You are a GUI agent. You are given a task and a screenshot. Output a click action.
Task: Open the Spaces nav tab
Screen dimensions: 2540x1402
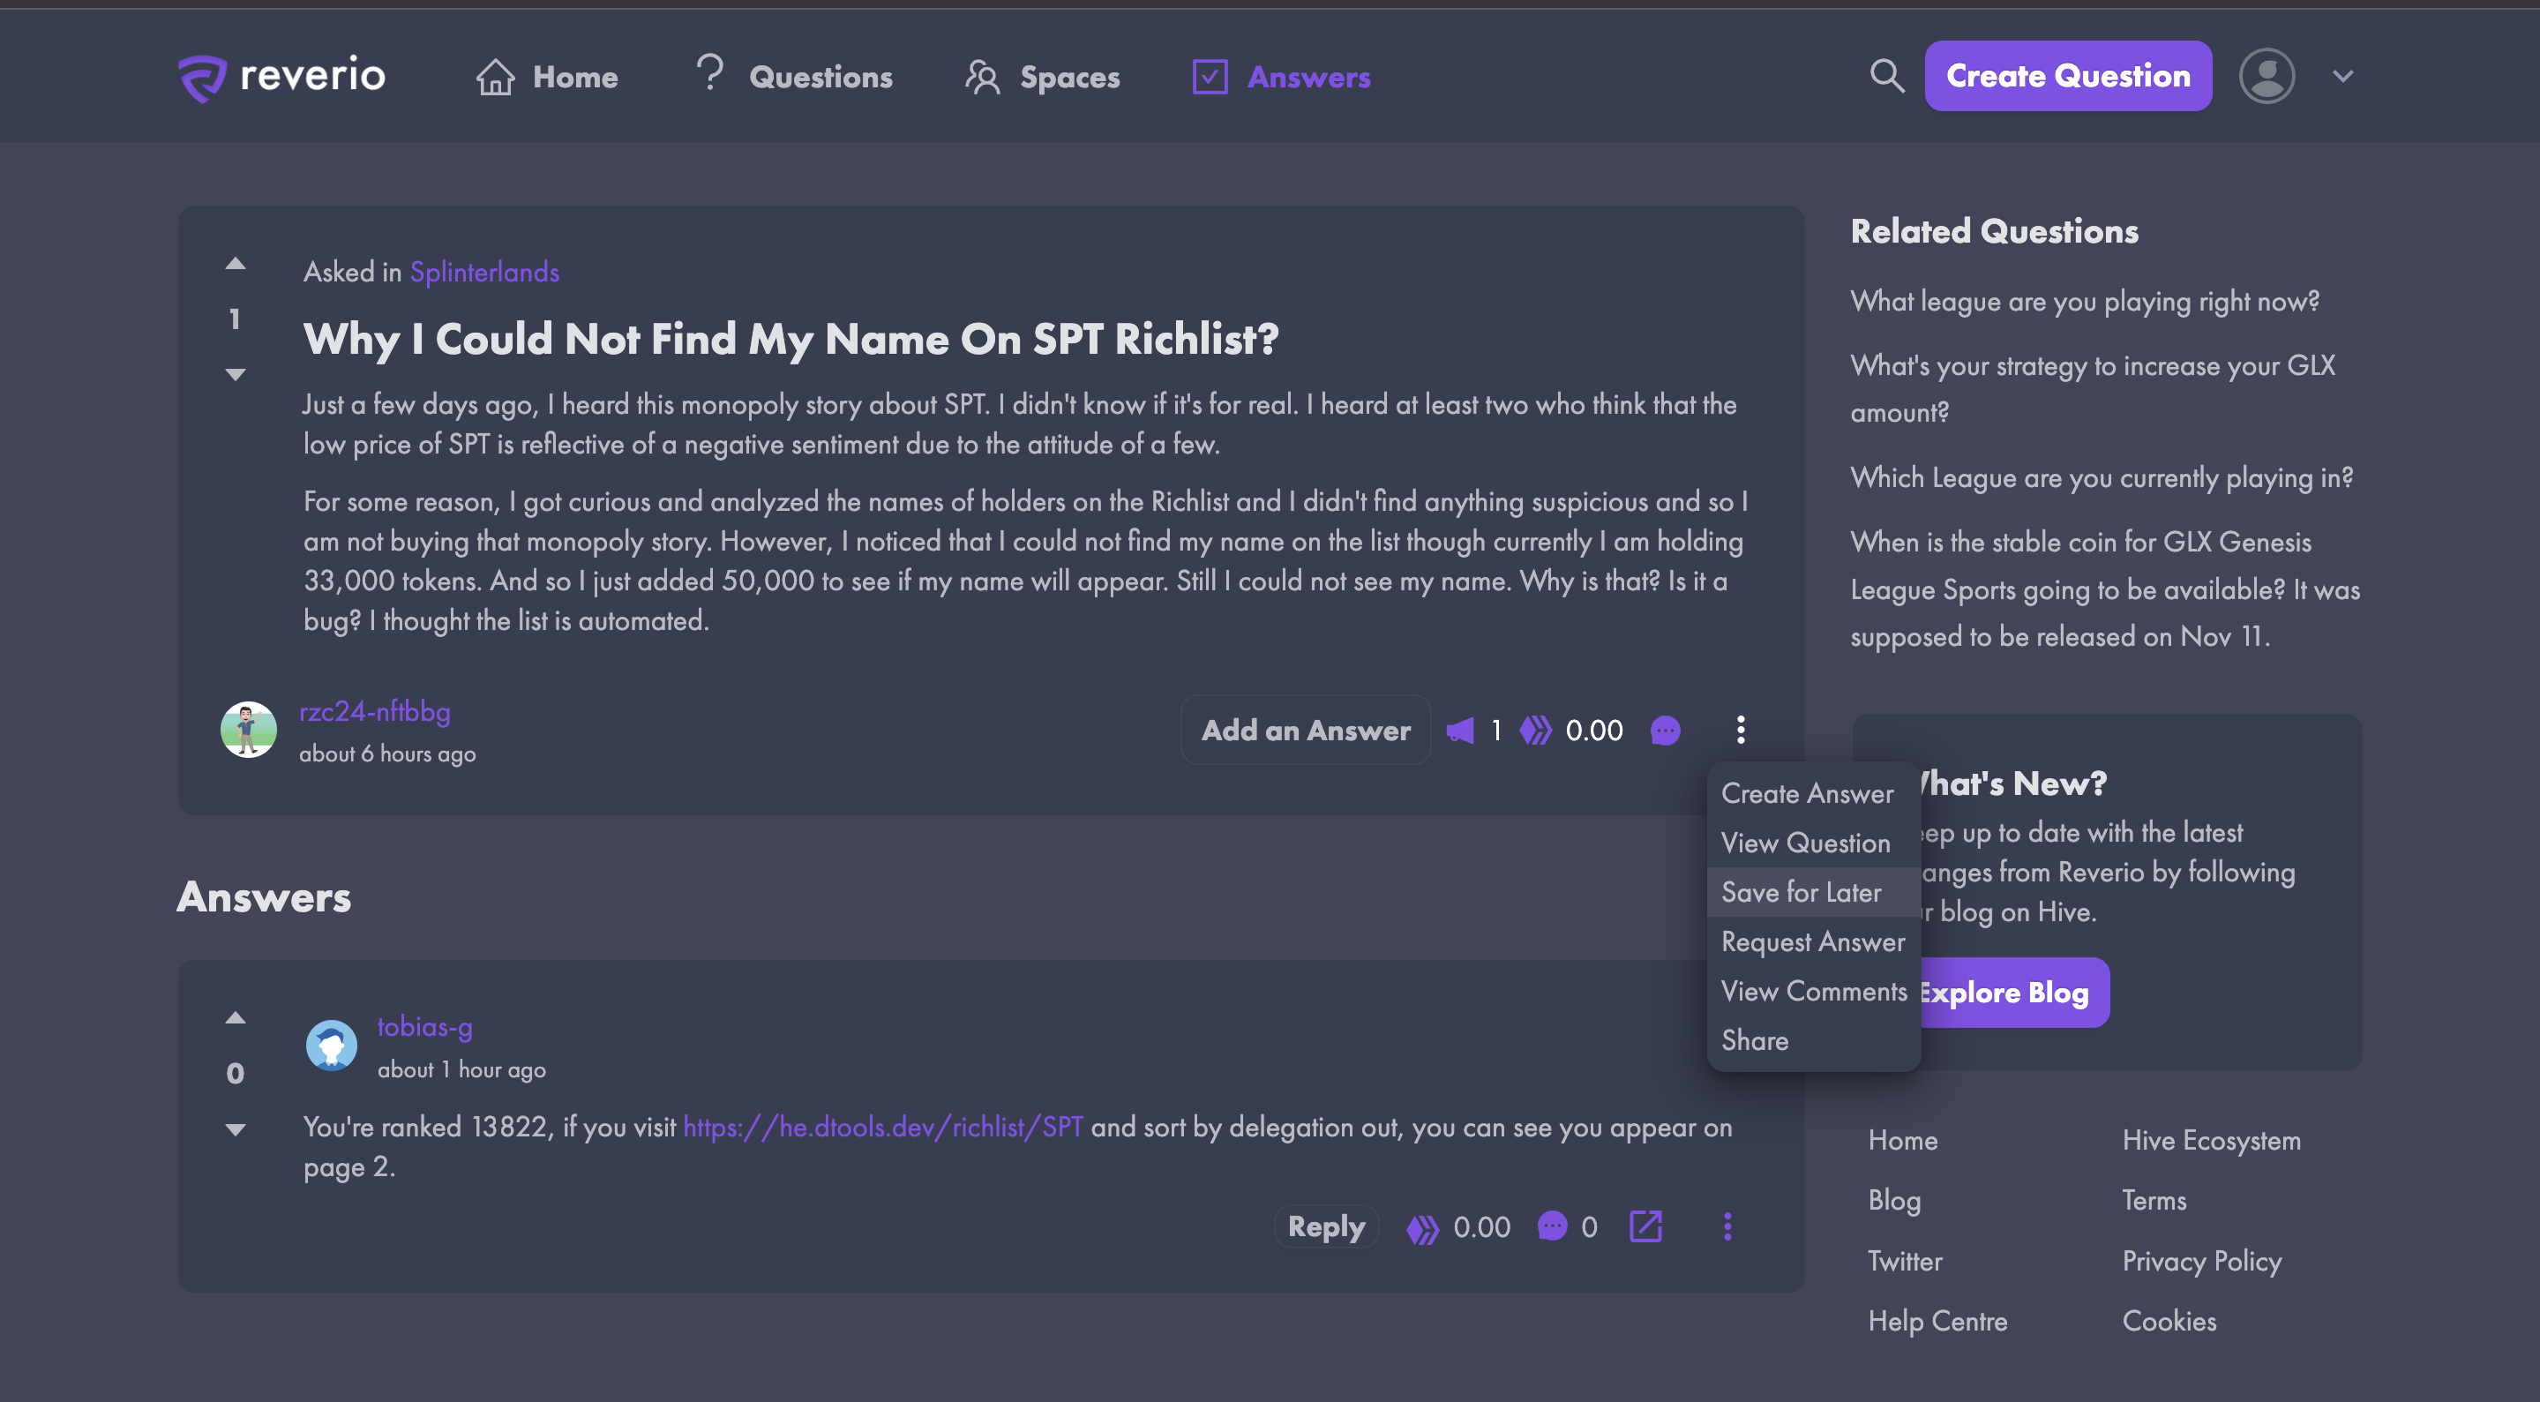[1042, 77]
